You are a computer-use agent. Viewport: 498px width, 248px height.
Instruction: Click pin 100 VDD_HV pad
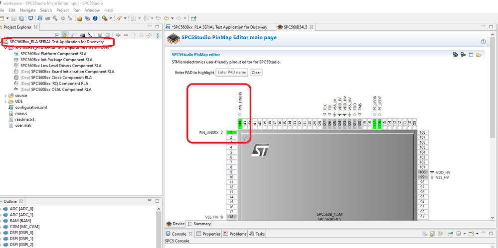point(423,172)
